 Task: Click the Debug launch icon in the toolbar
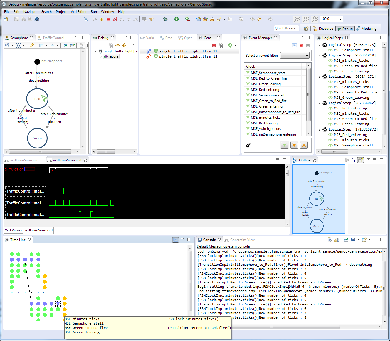(165, 19)
